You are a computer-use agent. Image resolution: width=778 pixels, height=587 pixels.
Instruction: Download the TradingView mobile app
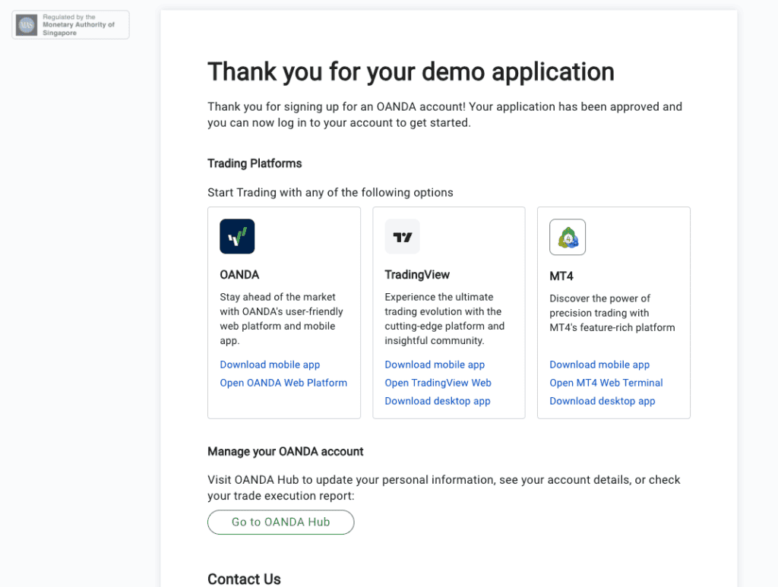[x=435, y=365]
